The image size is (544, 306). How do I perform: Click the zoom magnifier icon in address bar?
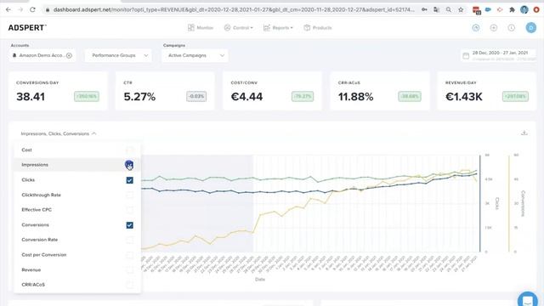[448, 9]
